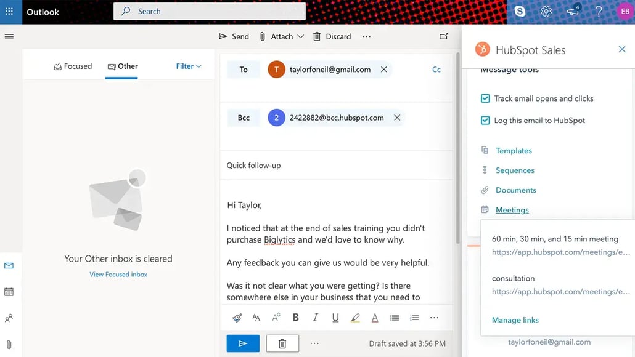Toggle Log this email to HubSpot
The image size is (635, 357).
pos(485,121)
